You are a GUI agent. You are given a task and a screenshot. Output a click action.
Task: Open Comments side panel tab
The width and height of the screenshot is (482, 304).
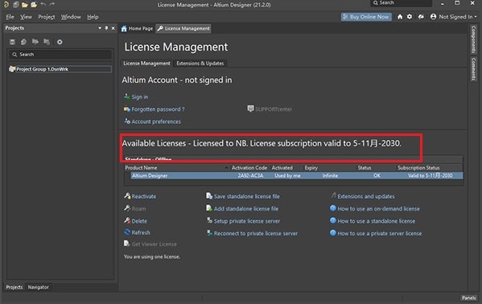pyautogui.click(x=473, y=69)
